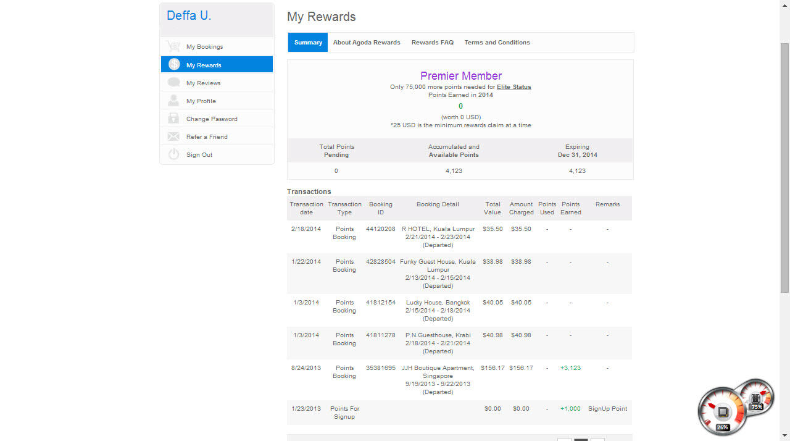Click the transaction date 1/22/2014
The height and width of the screenshot is (441, 790).
click(x=306, y=261)
